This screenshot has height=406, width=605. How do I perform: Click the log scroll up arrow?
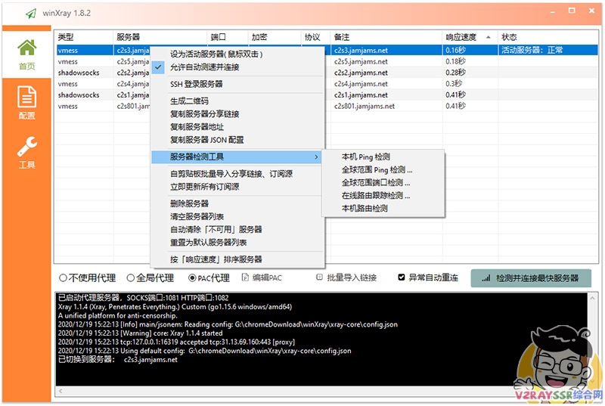(x=593, y=299)
